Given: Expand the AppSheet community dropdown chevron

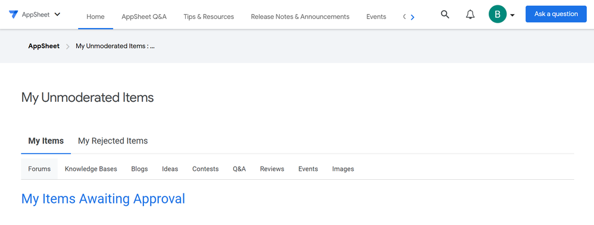Looking at the screenshot, I should coord(57,14).
